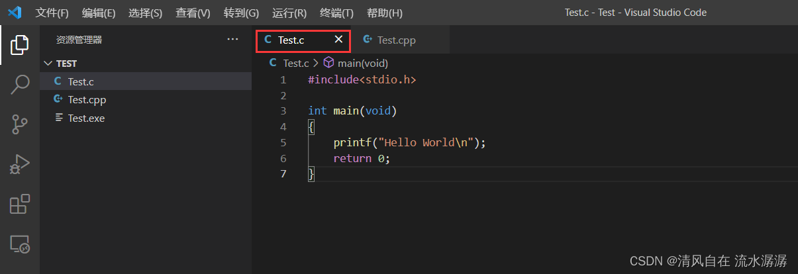Collapse the TEST folder section
The width and height of the screenshot is (798, 274).
coord(47,64)
